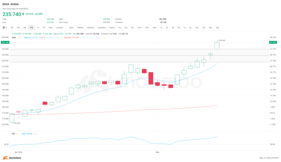Choose the 15m interval
The width and height of the screenshot is (281, 162).
coord(147,28)
